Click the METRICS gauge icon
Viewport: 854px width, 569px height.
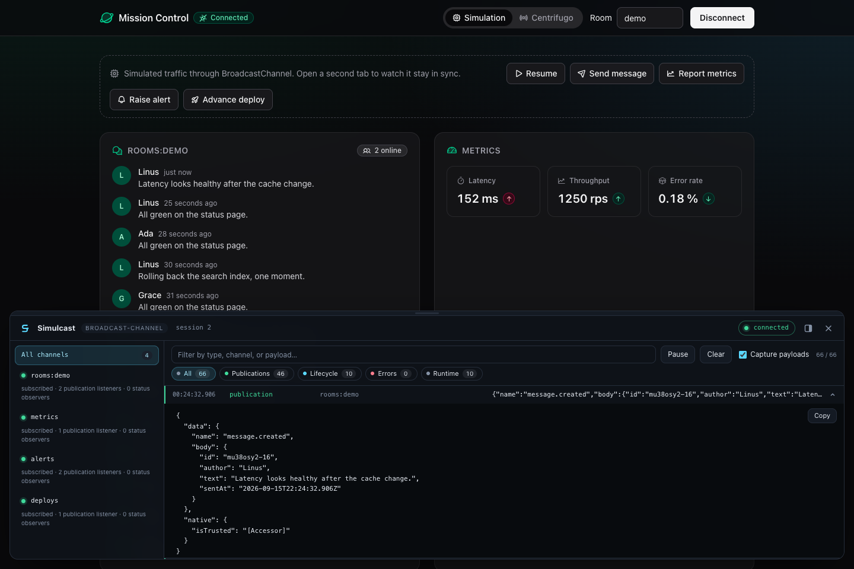452,151
